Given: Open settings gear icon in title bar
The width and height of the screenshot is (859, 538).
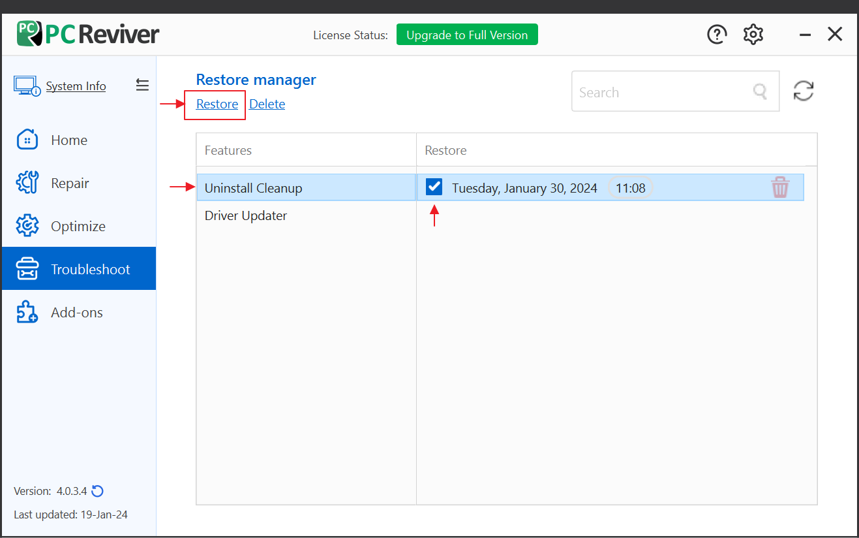Looking at the screenshot, I should point(753,35).
